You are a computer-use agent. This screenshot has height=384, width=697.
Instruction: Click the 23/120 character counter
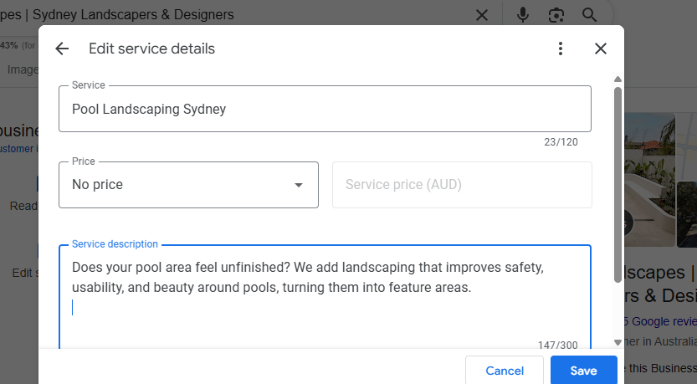(561, 142)
